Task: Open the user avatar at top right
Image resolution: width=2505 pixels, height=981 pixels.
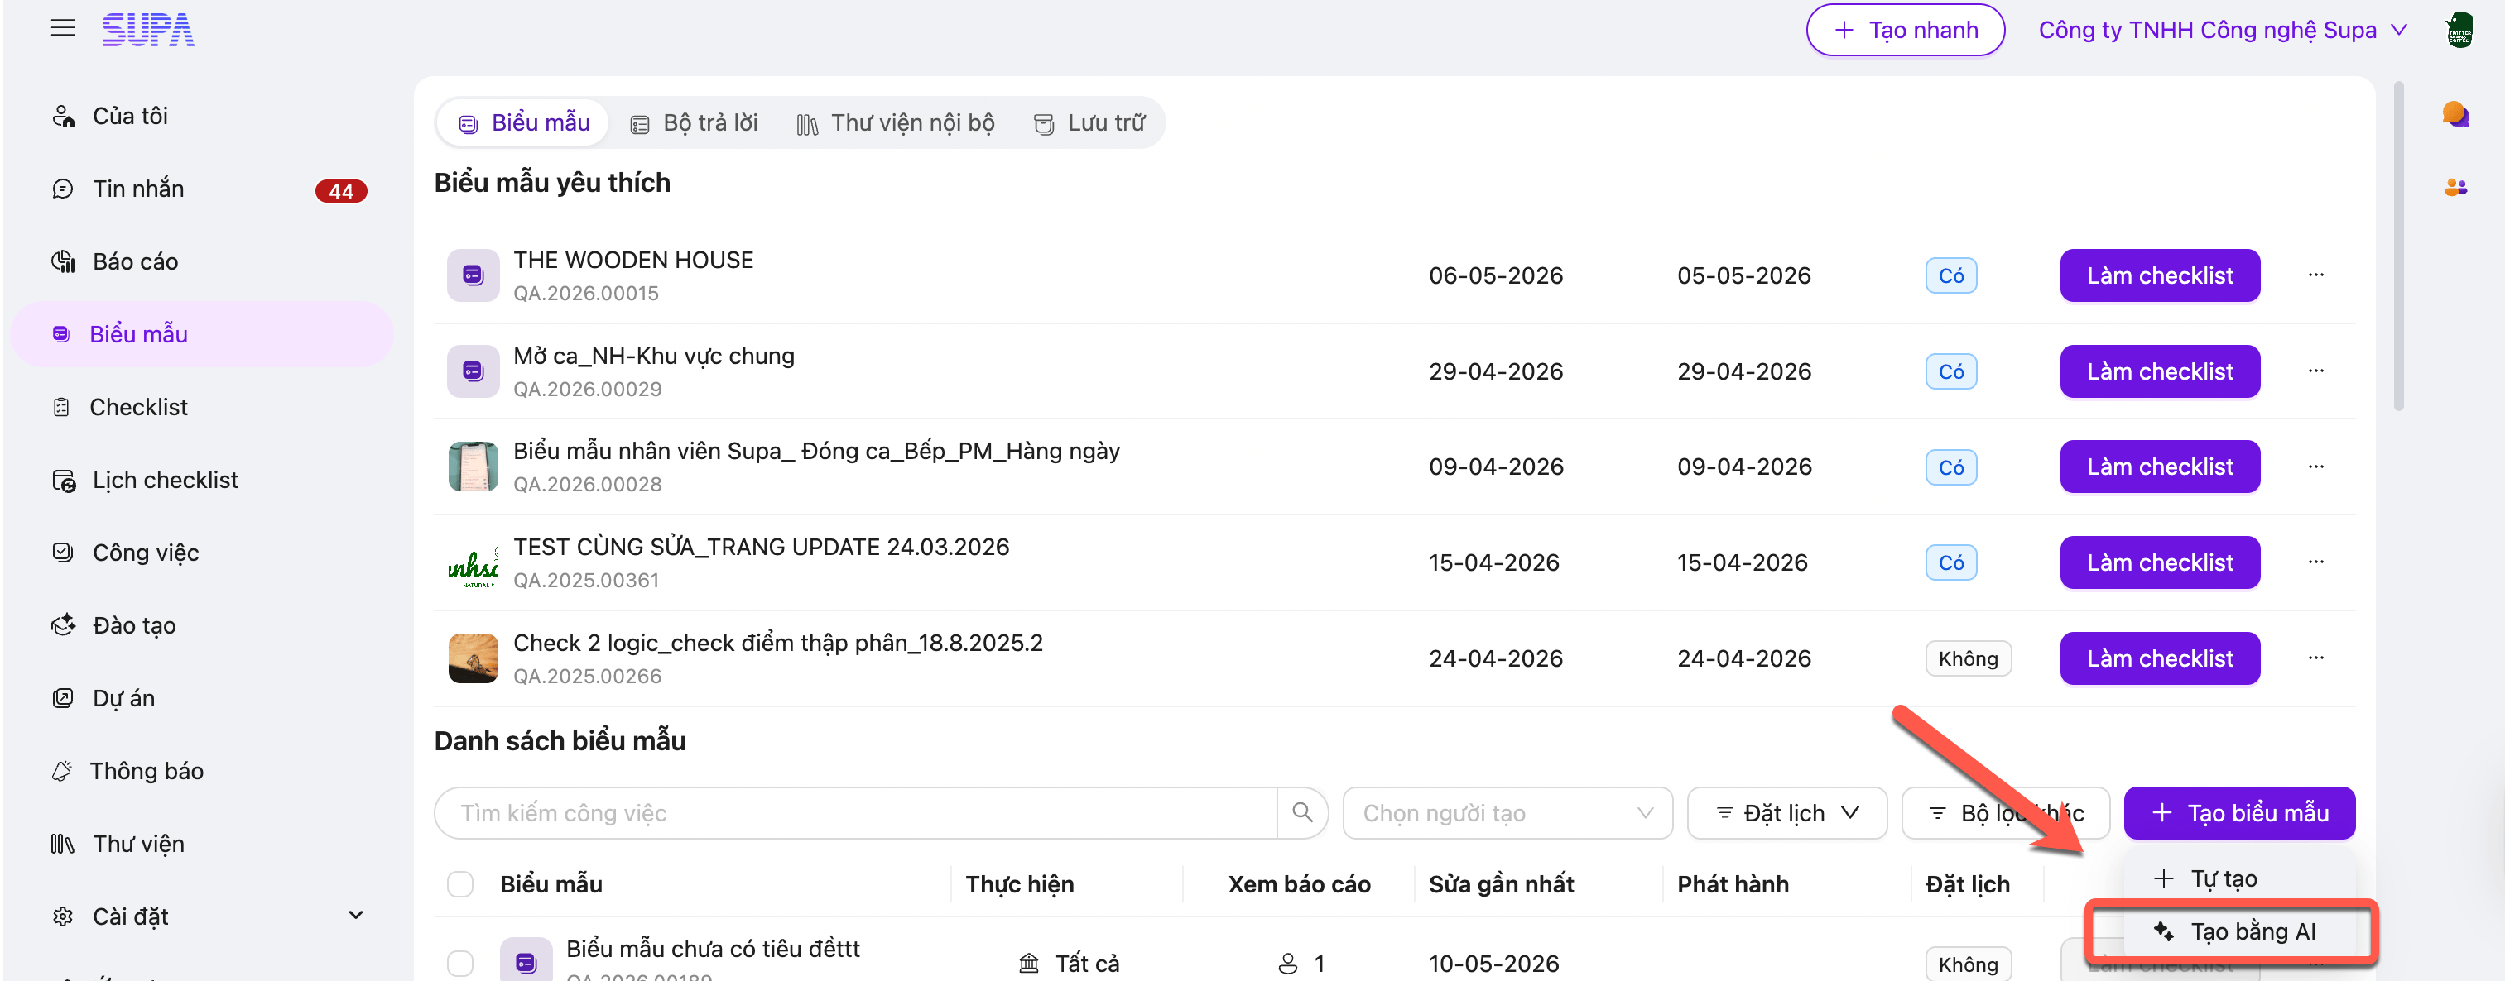Action: tap(2459, 30)
